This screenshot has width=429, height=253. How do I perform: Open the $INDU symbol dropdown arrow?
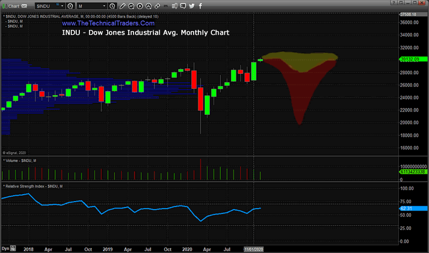pyautogui.click(x=62, y=6)
